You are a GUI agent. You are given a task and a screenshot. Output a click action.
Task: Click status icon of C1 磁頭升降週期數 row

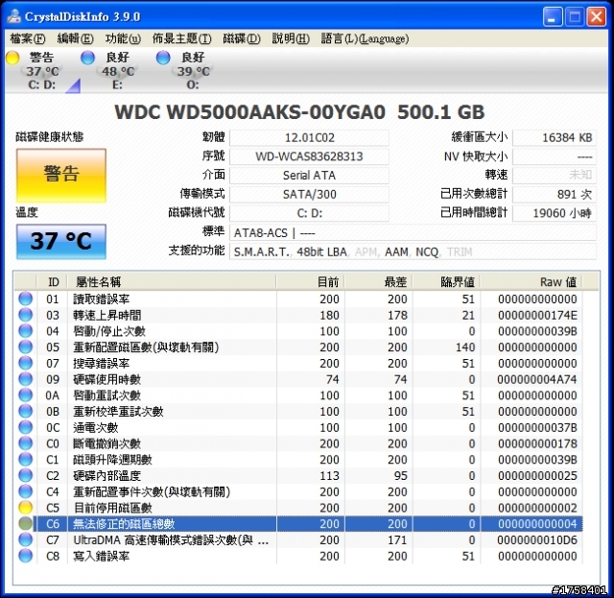click(26, 459)
